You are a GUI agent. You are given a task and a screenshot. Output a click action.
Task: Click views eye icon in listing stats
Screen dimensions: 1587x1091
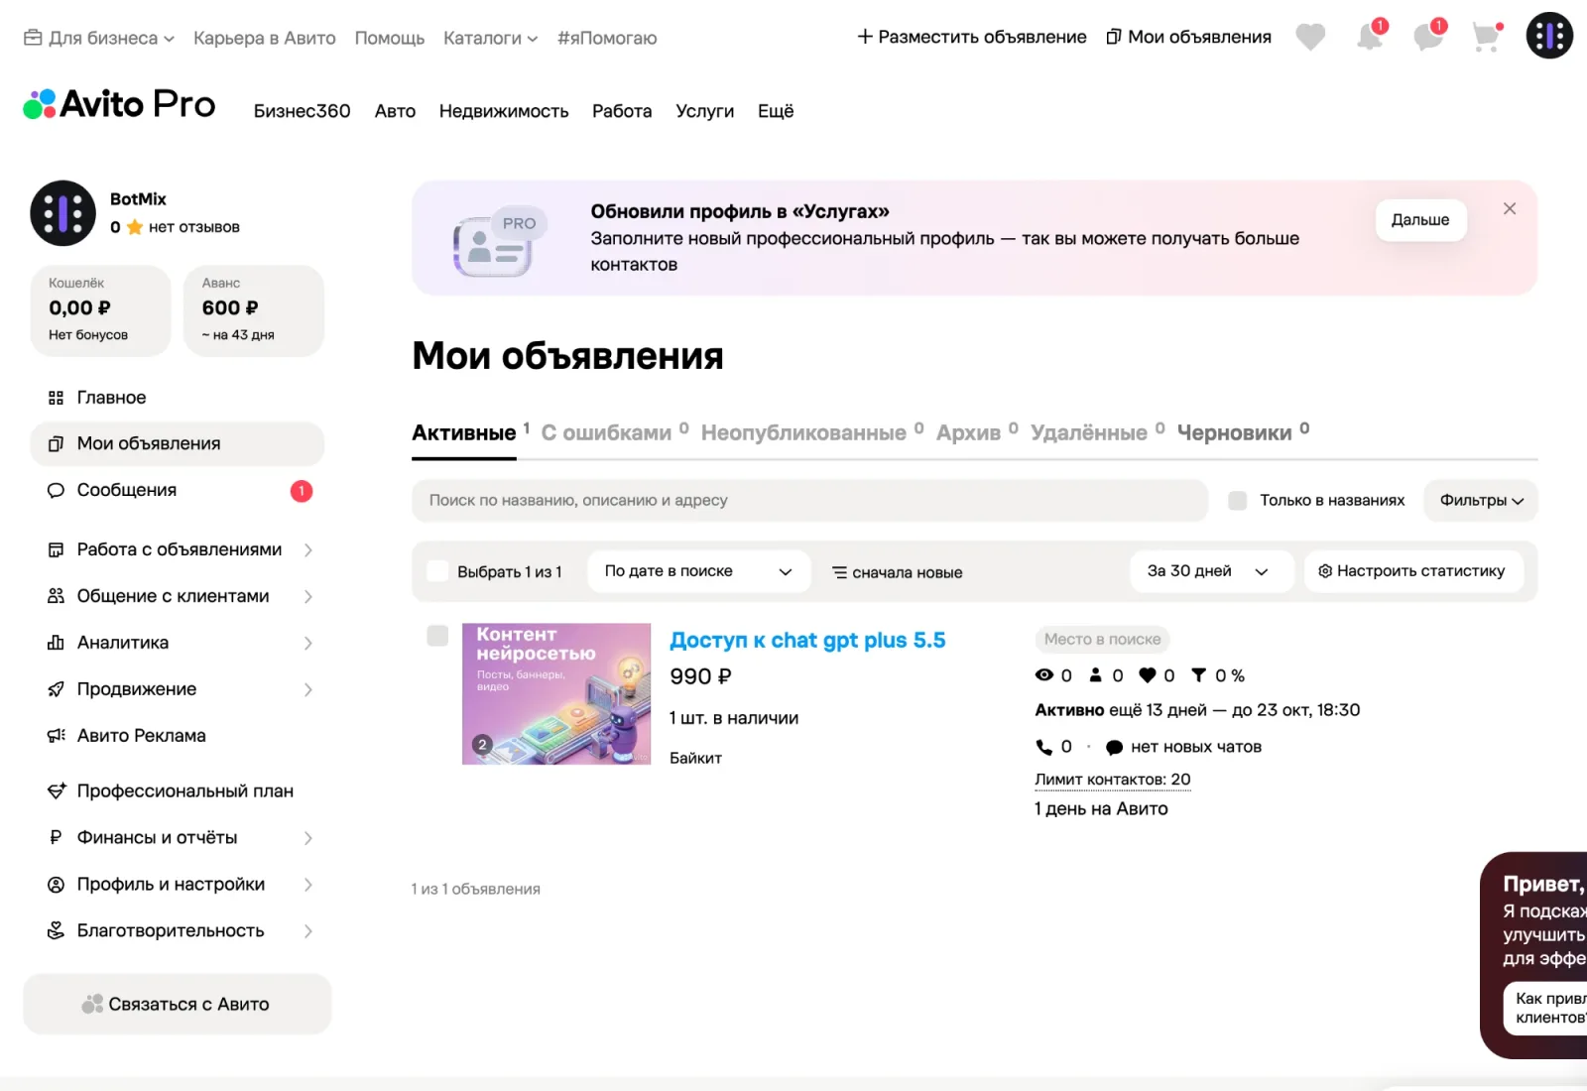pos(1043,675)
